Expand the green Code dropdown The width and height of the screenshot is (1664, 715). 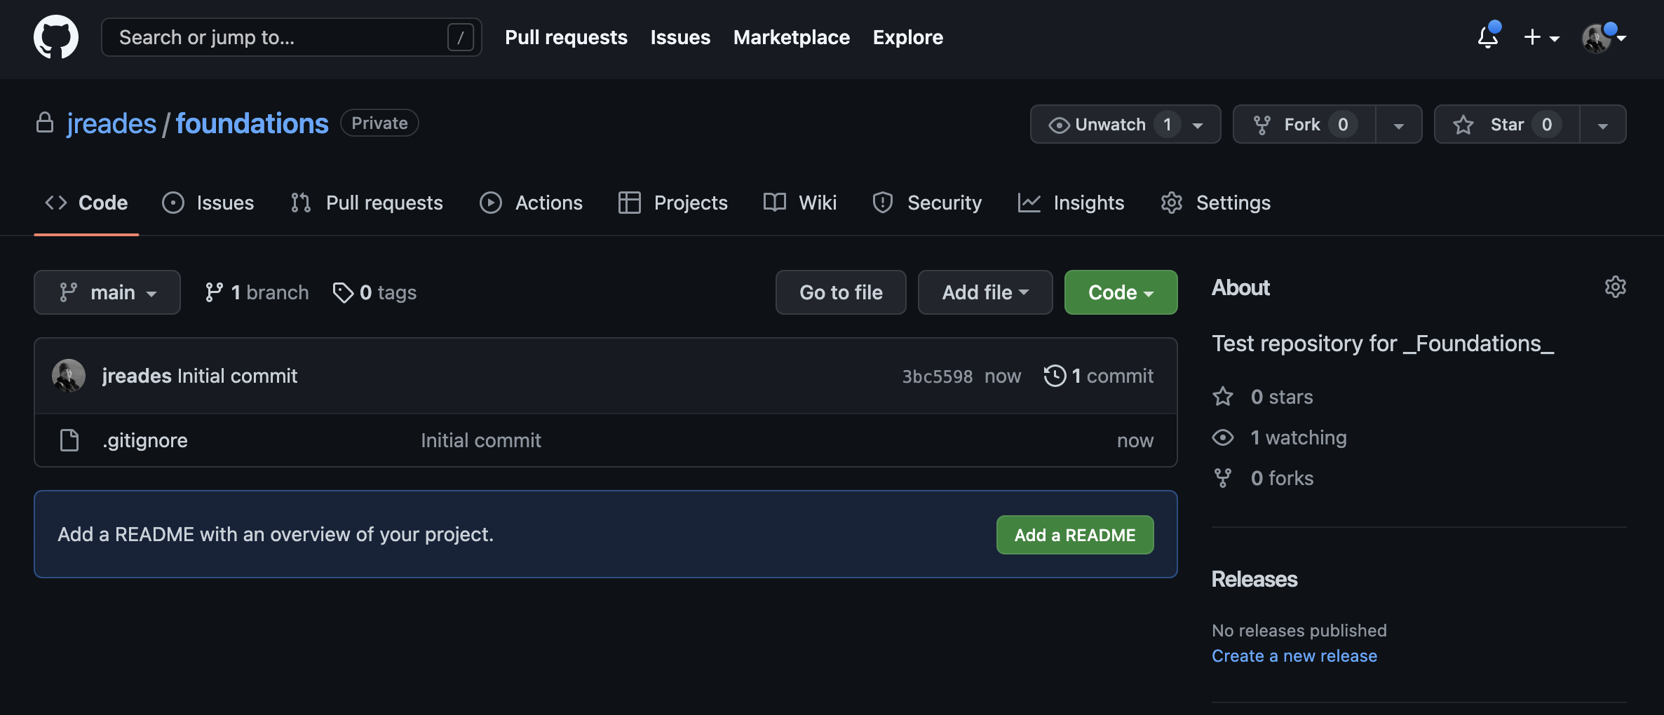click(1121, 292)
